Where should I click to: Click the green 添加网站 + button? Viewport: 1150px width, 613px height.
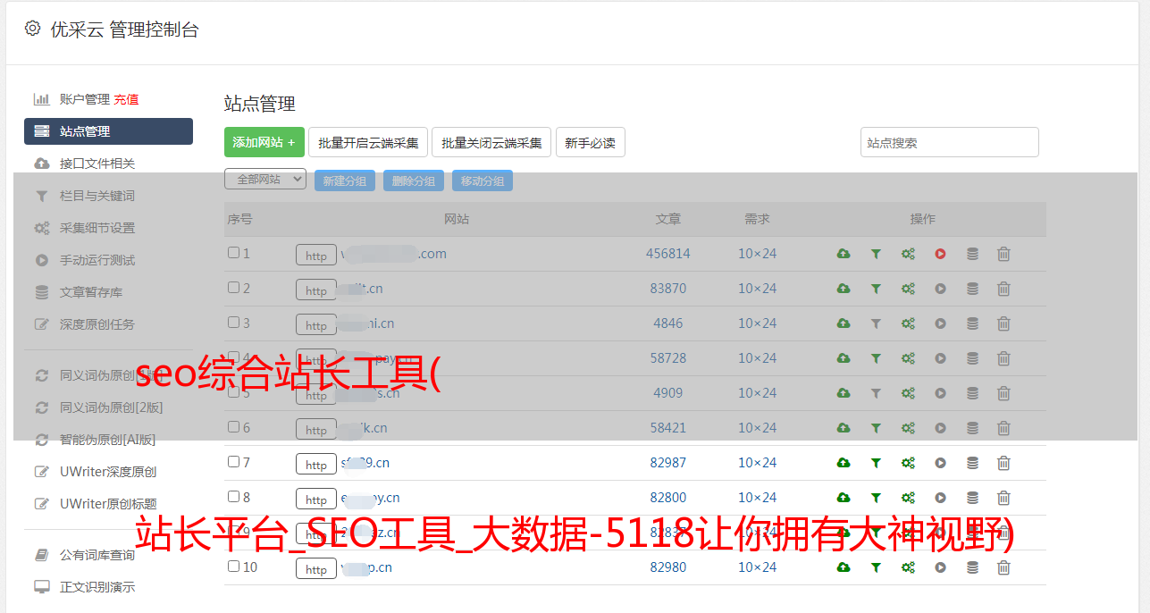point(264,142)
